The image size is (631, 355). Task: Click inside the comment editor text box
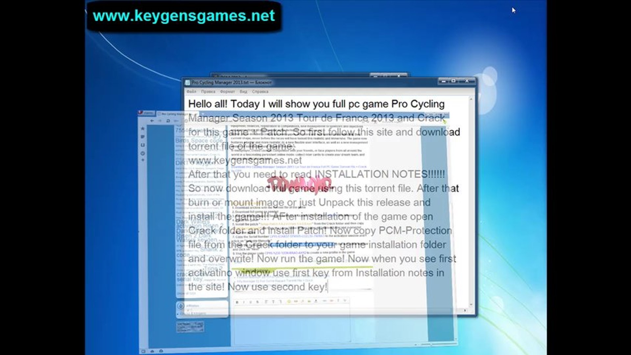pos(291,324)
